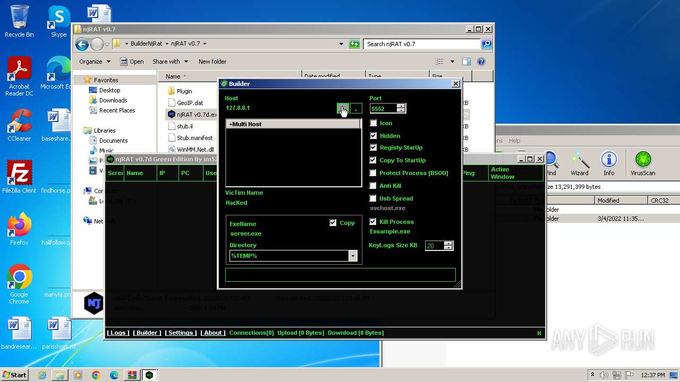Toggle Copy To StartUp checkbox
The image size is (680, 382).
[x=373, y=160]
